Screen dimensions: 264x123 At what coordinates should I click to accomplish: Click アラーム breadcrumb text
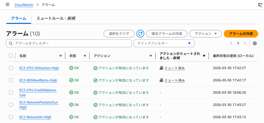click(48, 5)
